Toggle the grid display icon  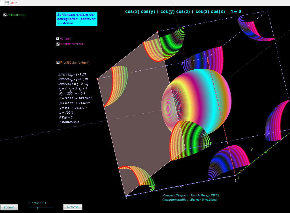pos(7,3)
